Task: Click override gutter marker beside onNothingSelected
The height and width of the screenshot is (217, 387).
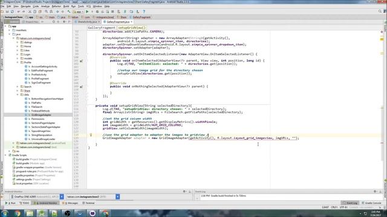Action: (81, 87)
